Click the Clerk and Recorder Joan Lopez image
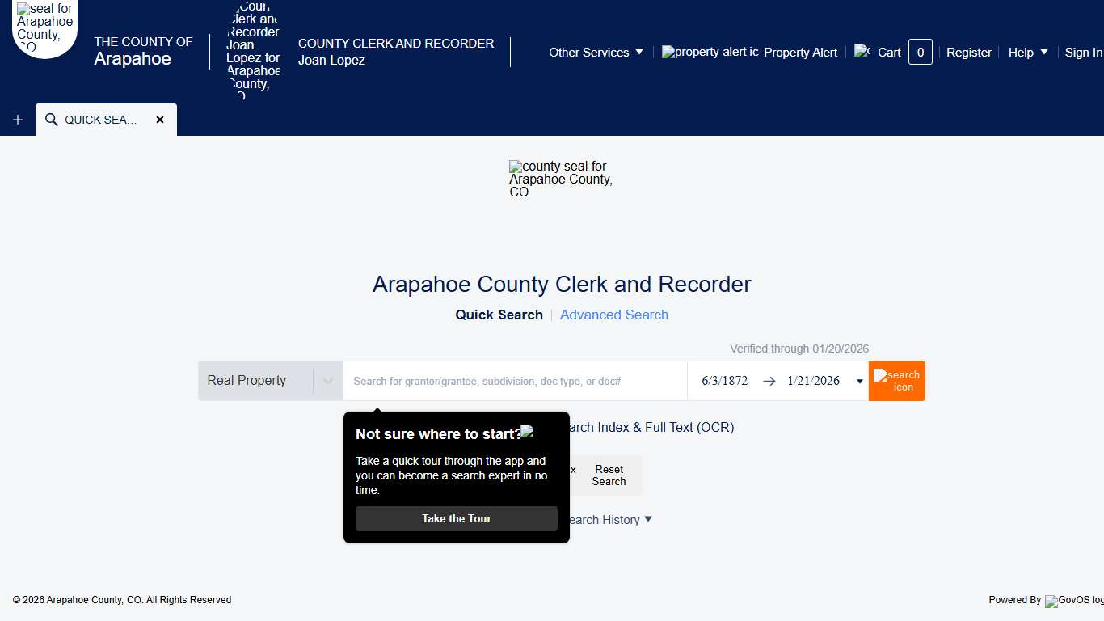Image resolution: width=1104 pixels, height=621 pixels. 253,51
